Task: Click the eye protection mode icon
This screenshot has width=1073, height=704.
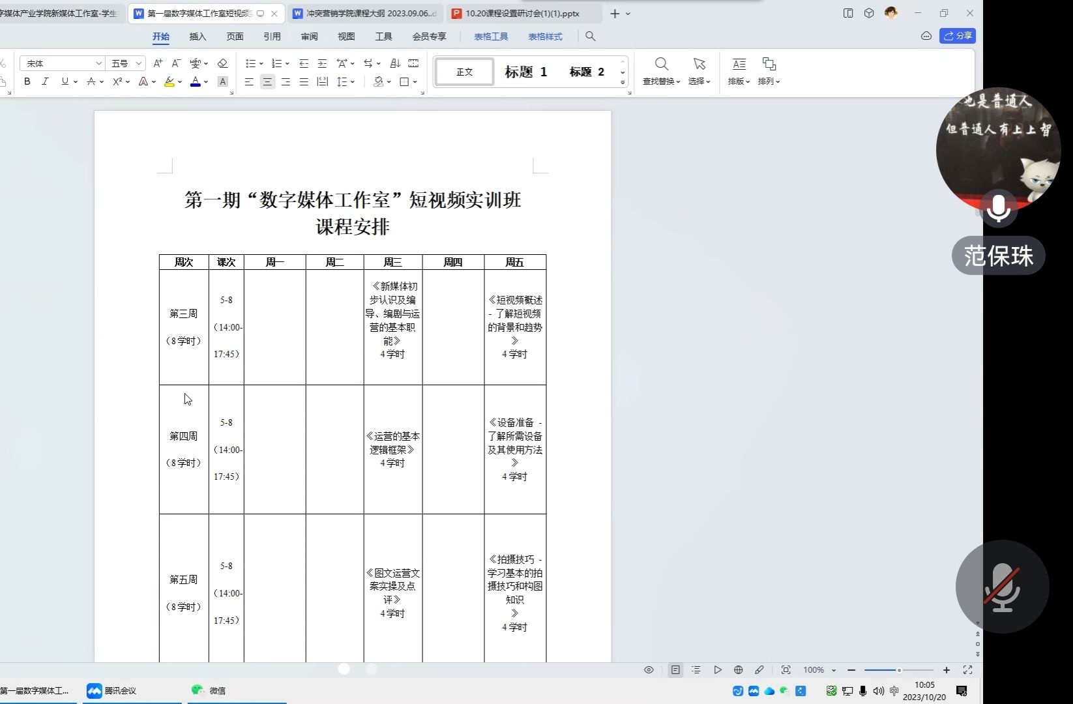Action: coord(649,669)
